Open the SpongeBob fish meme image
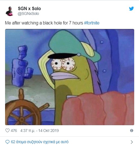Viewport: 139px width, 146px height. tap(70, 77)
